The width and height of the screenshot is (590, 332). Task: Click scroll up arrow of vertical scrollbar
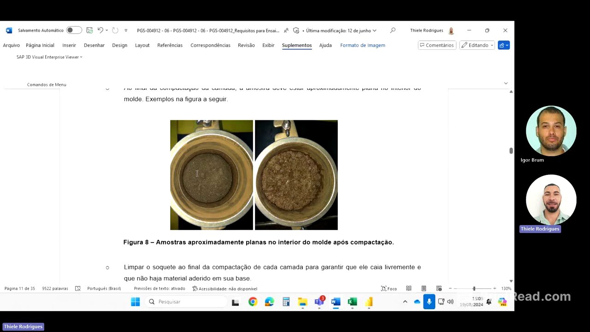pos(511,92)
